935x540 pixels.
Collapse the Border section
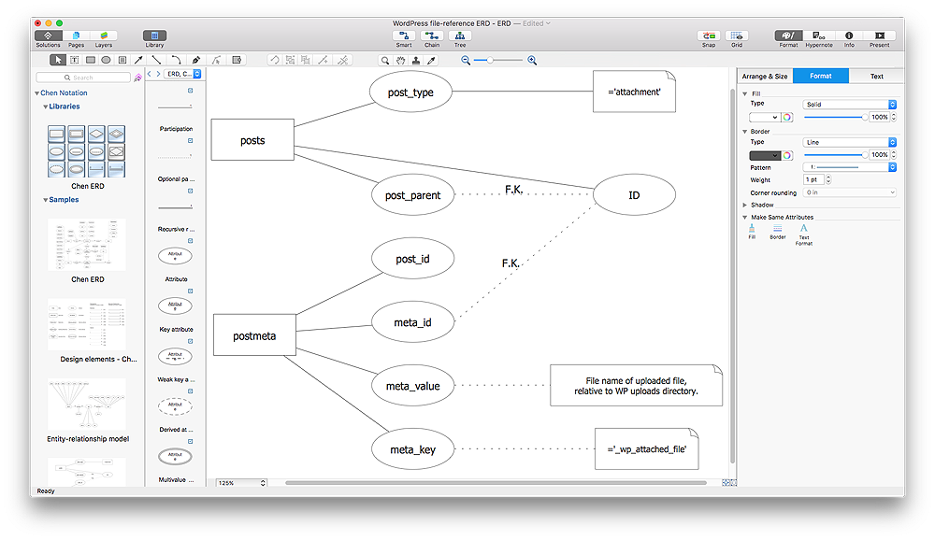click(745, 132)
